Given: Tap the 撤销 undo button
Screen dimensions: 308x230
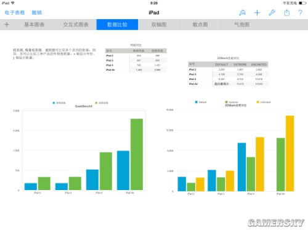Looking at the screenshot, I should pos(37,13).
